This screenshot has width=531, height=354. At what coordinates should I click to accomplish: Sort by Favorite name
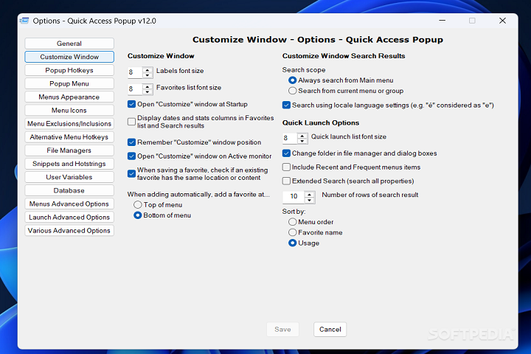tap(293, 232)
